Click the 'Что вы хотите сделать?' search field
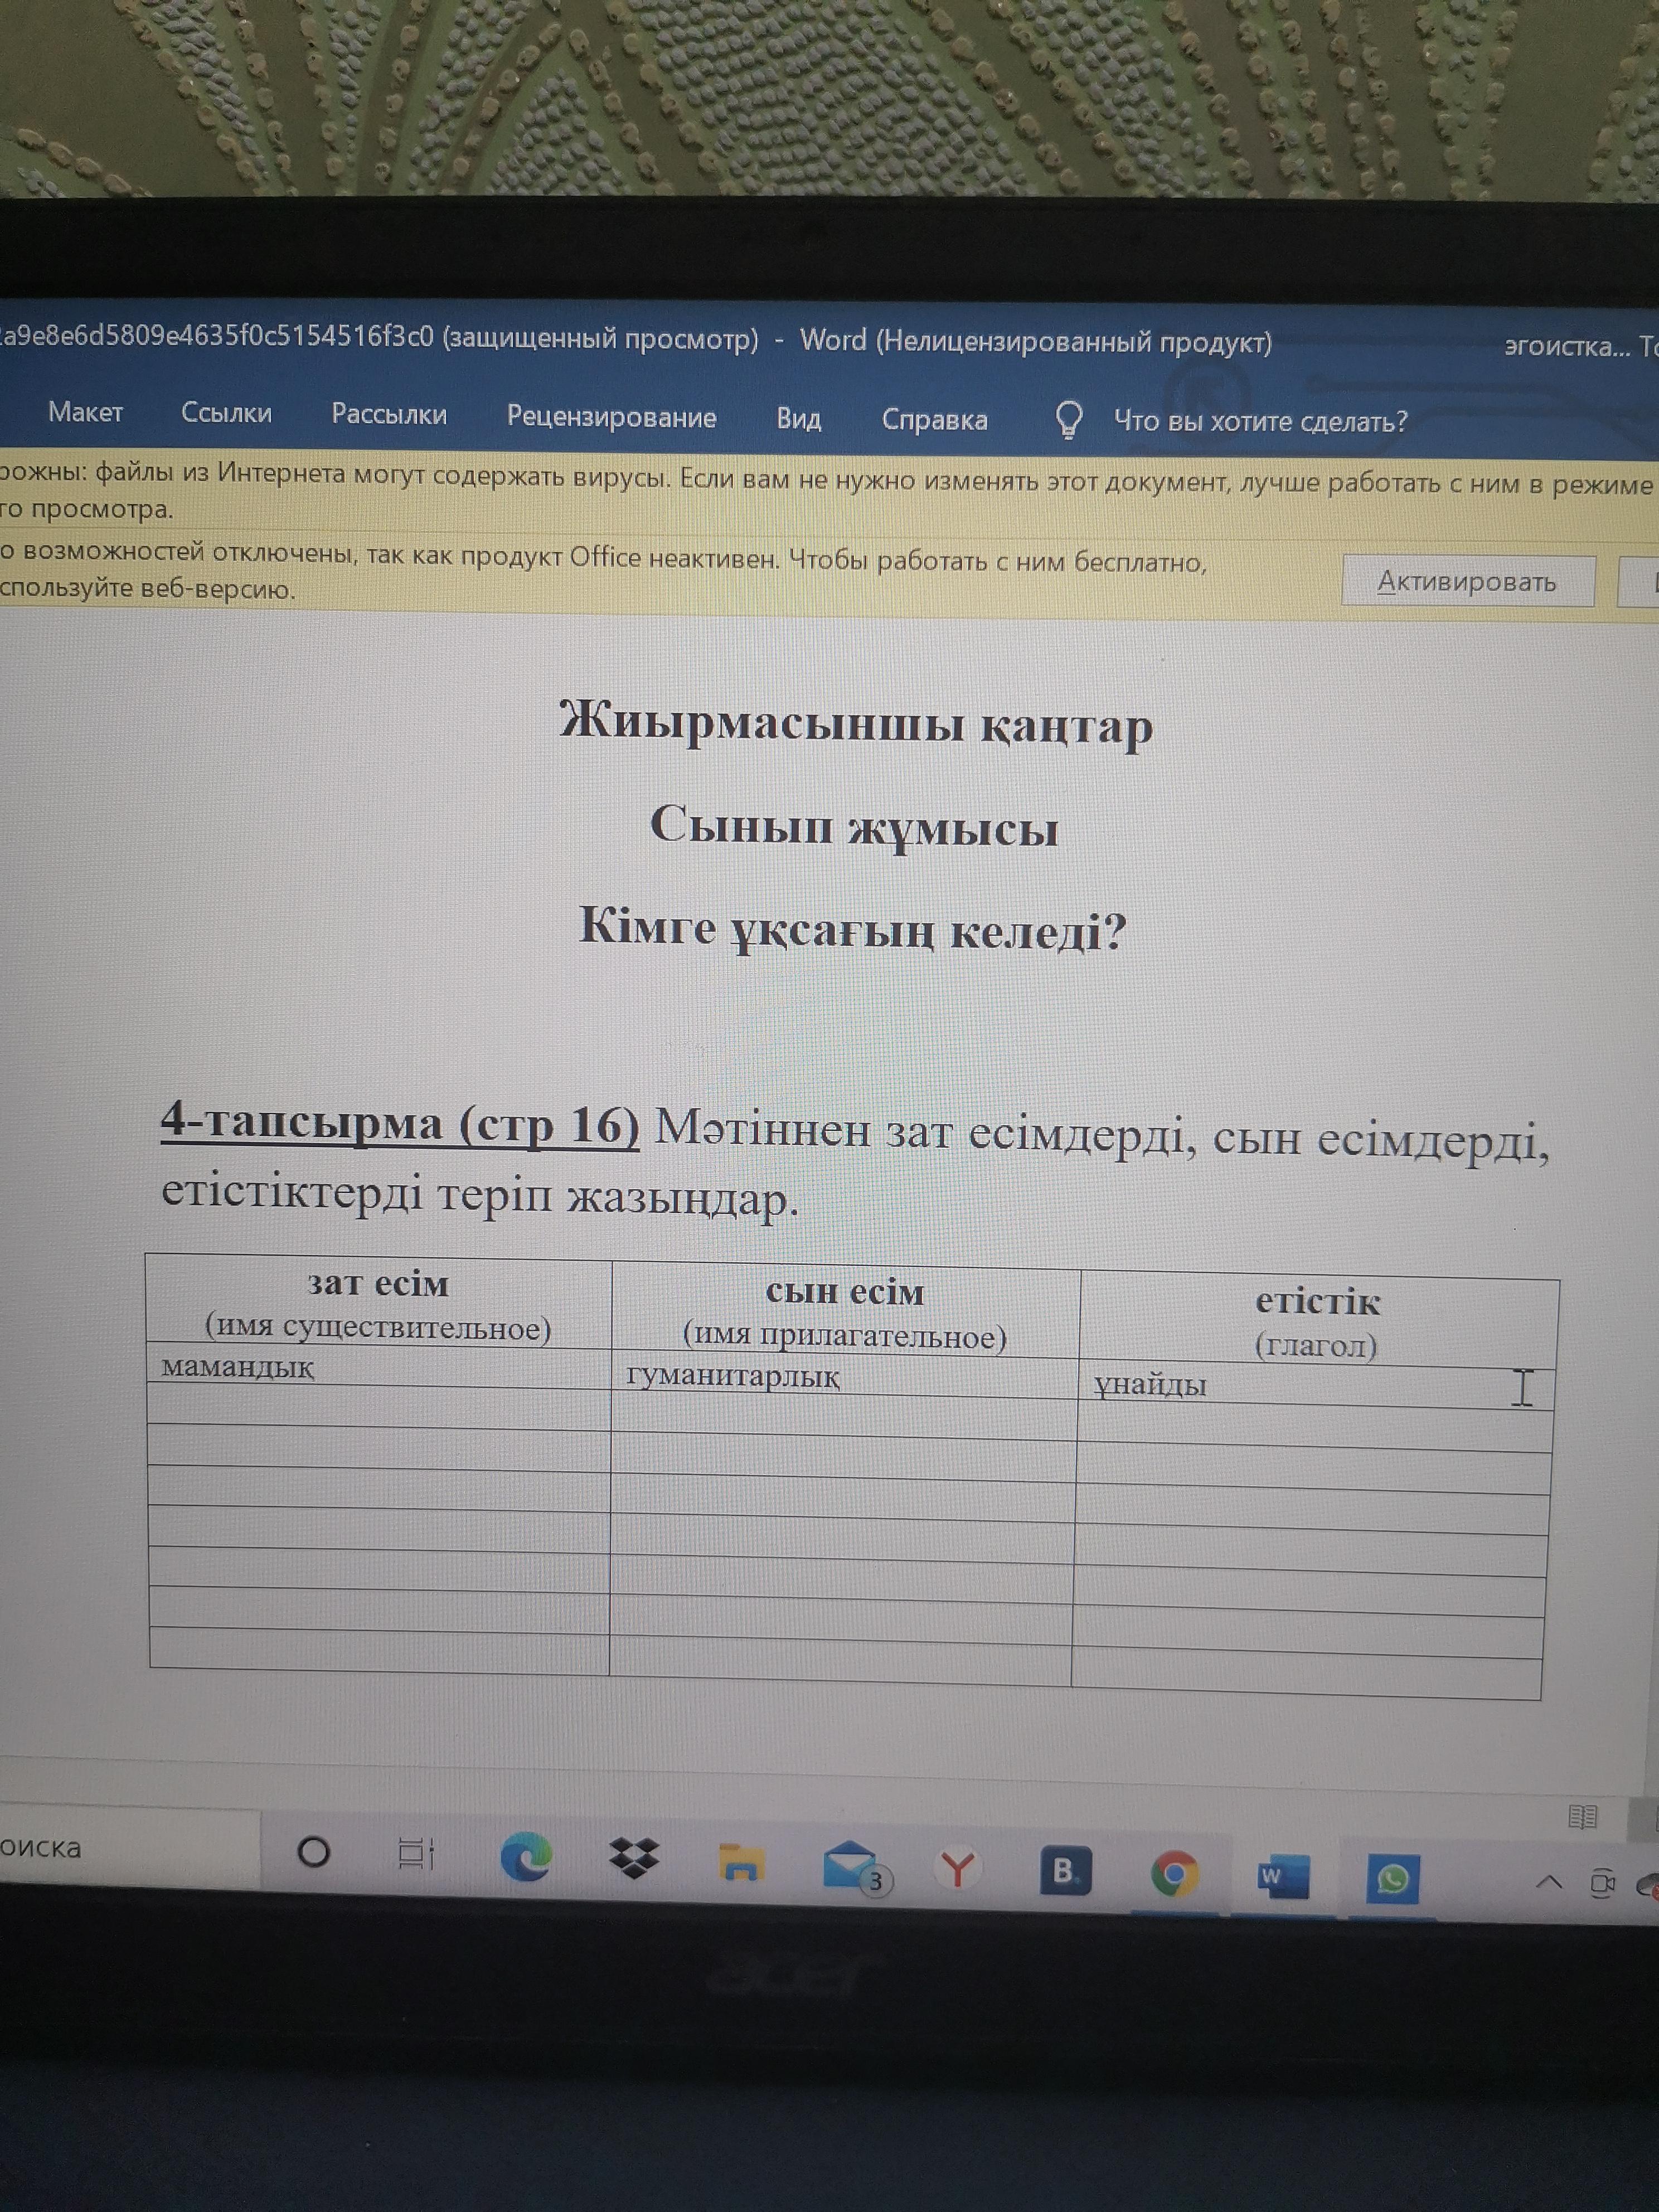The image size is (1659, 2212). 1260,422
